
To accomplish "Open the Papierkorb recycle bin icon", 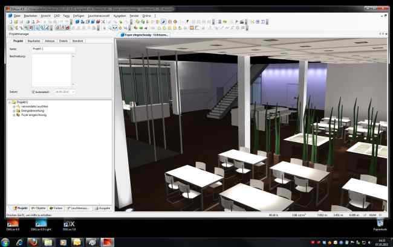I will 380,224.
